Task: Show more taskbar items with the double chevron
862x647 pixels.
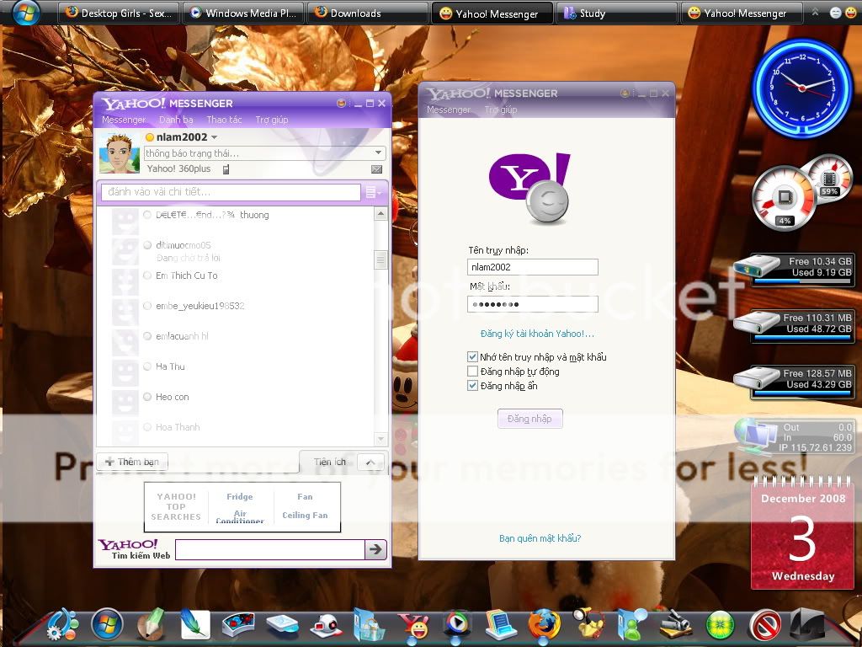Action: [815, 12]
